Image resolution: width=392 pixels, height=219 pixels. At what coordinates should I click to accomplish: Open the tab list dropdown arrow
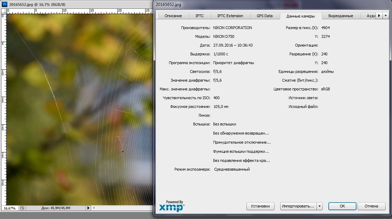click(386, 15)
